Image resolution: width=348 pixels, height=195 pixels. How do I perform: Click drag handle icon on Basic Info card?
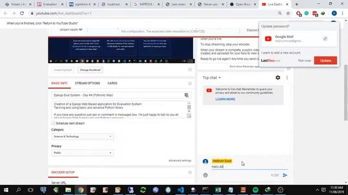click(190, 83)
